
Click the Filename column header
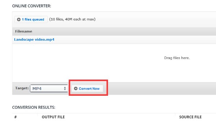tap(24, 31)
